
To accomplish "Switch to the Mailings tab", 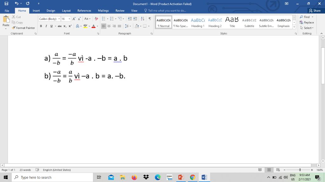I will pos(103,10).
